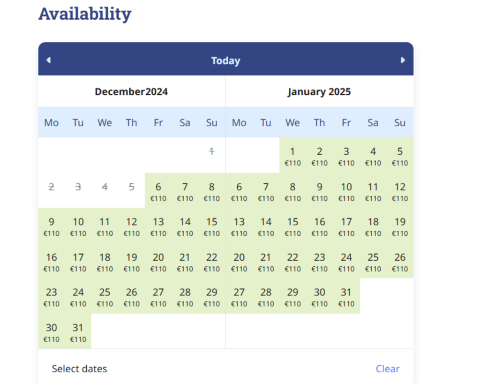480x384 pixels.
Task: Pick January 26 date cell
Action: pyautogui.click(x=400, y=262)
